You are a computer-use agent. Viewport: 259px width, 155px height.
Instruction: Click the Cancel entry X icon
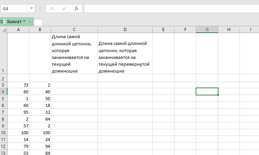point(52,9)
